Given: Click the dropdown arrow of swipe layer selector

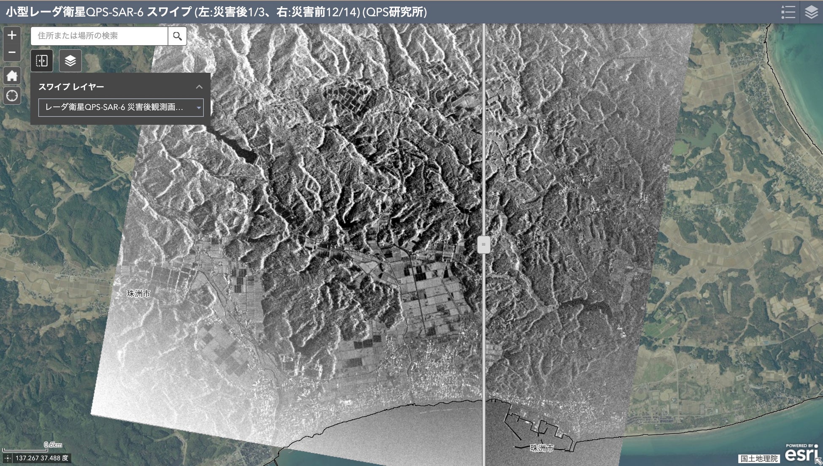Looking at the screenshot, I should [198, 108].
